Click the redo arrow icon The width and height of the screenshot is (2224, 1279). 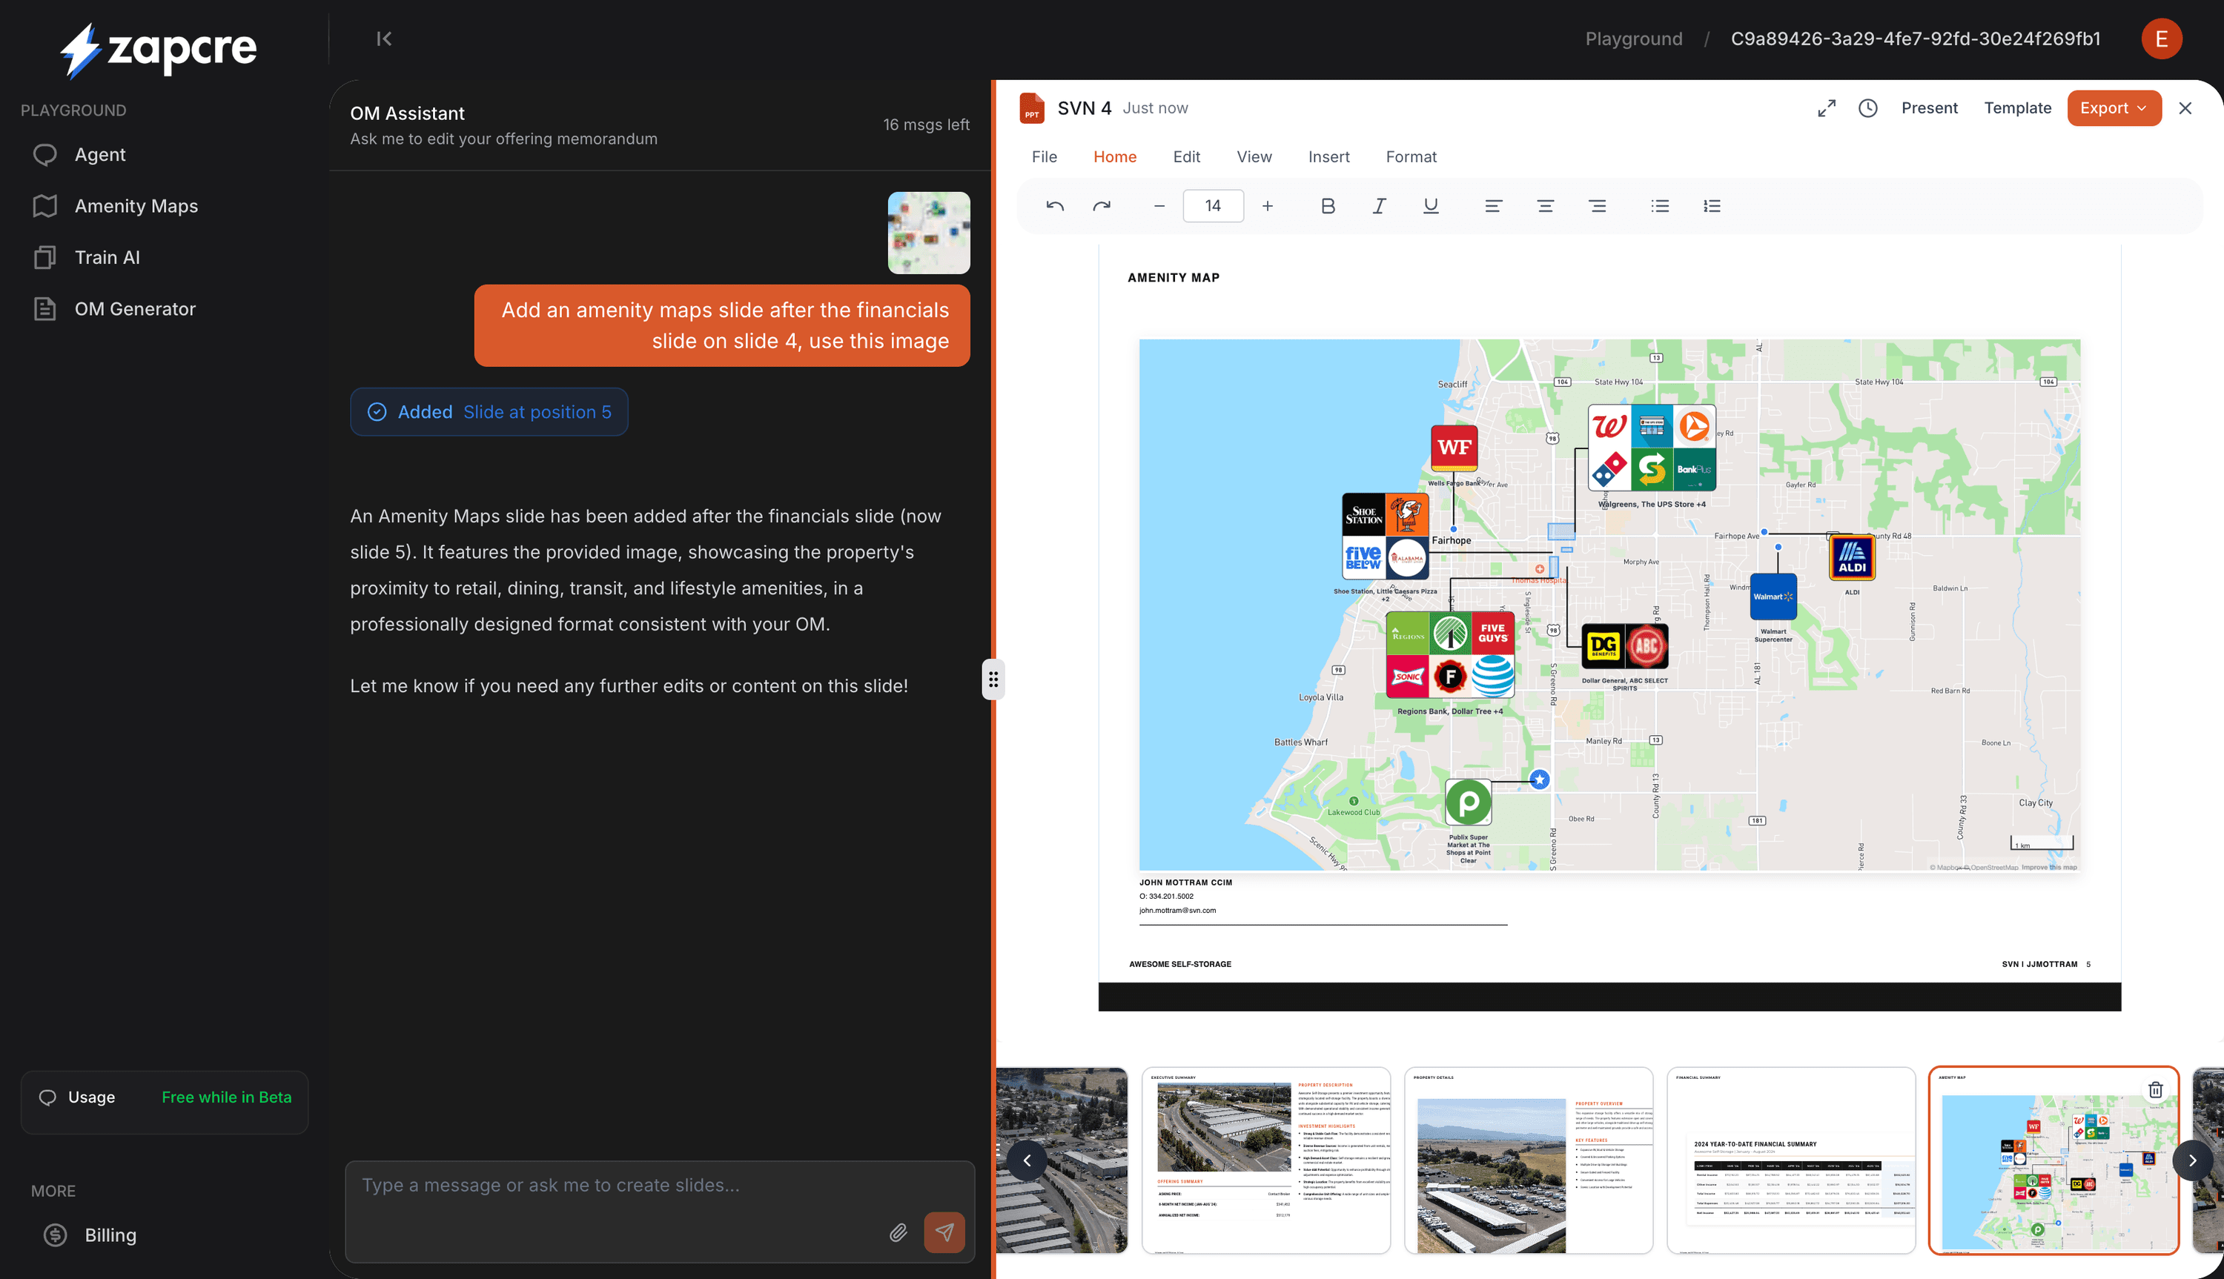tap(1101, 205)
